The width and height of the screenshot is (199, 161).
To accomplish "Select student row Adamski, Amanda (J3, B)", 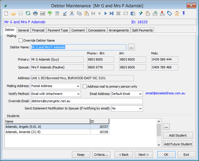I will click(x=57, y=132).
